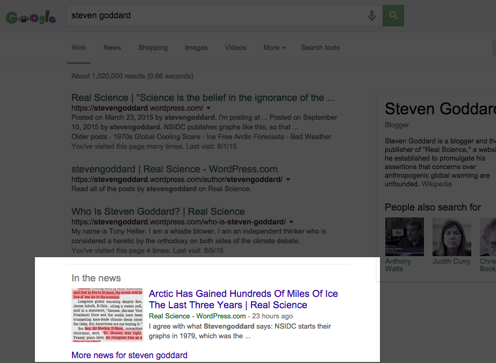Expand arrow beside author/stevengoddard URL
Viewport: 496px width, 363px height.
point(288,180)
